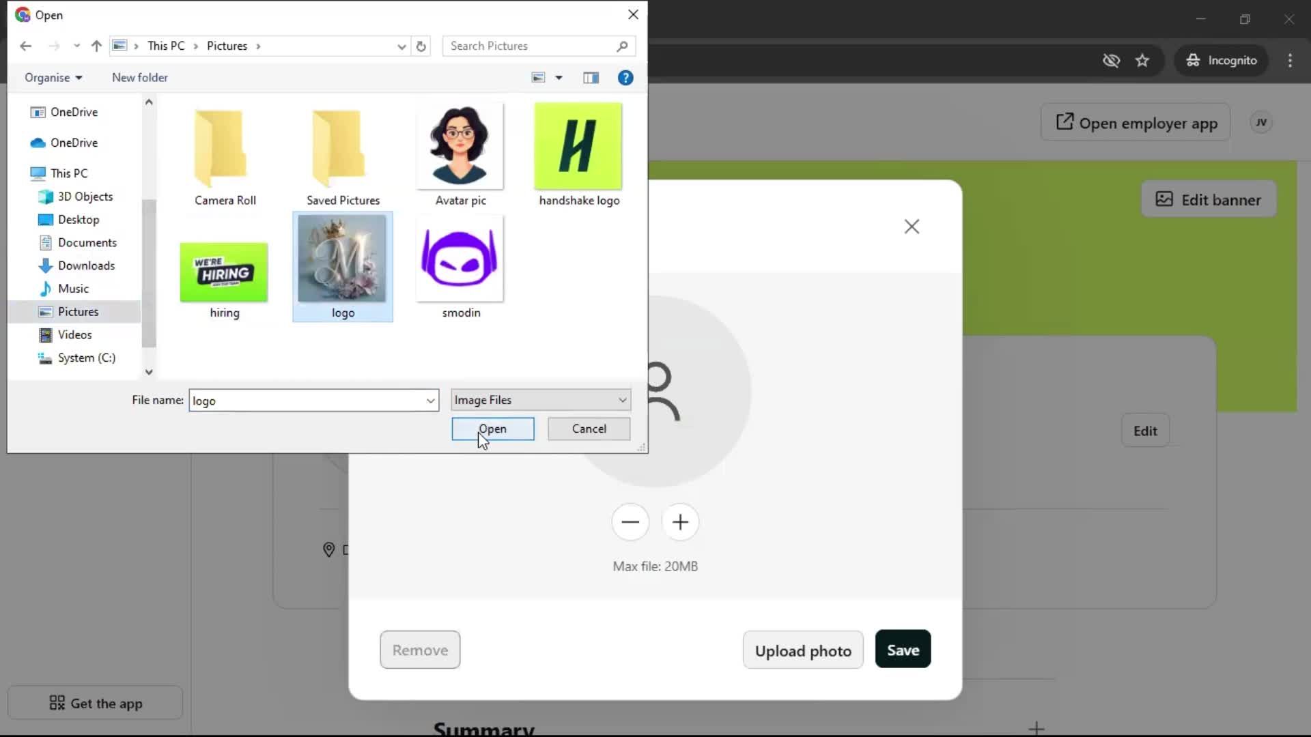Click the location pin icon
1311x737 pixels.
[328, 549]
